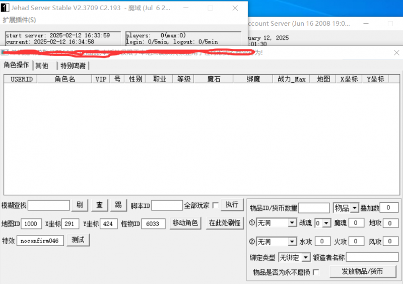Sort by 战力_Max column header

291,79
